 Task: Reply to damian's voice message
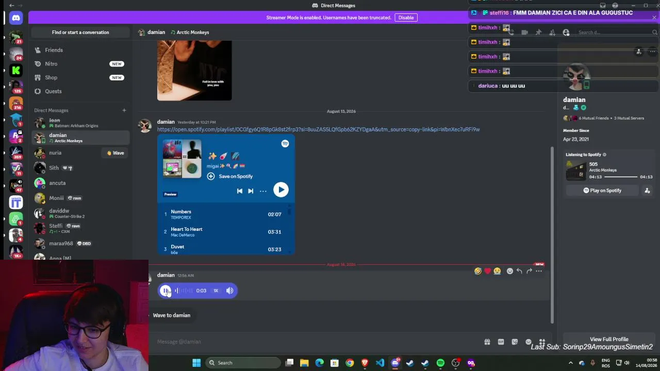pyautogui.click(x=519, y=271)
